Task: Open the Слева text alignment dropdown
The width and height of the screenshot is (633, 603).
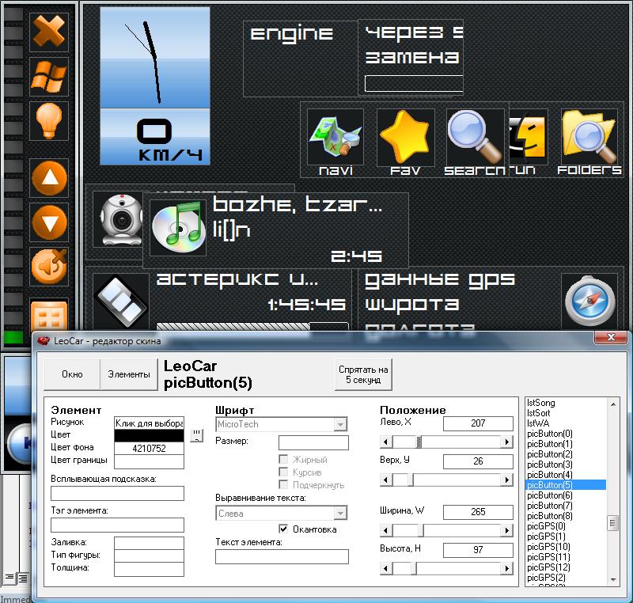Action: click(x=341, y=513)
